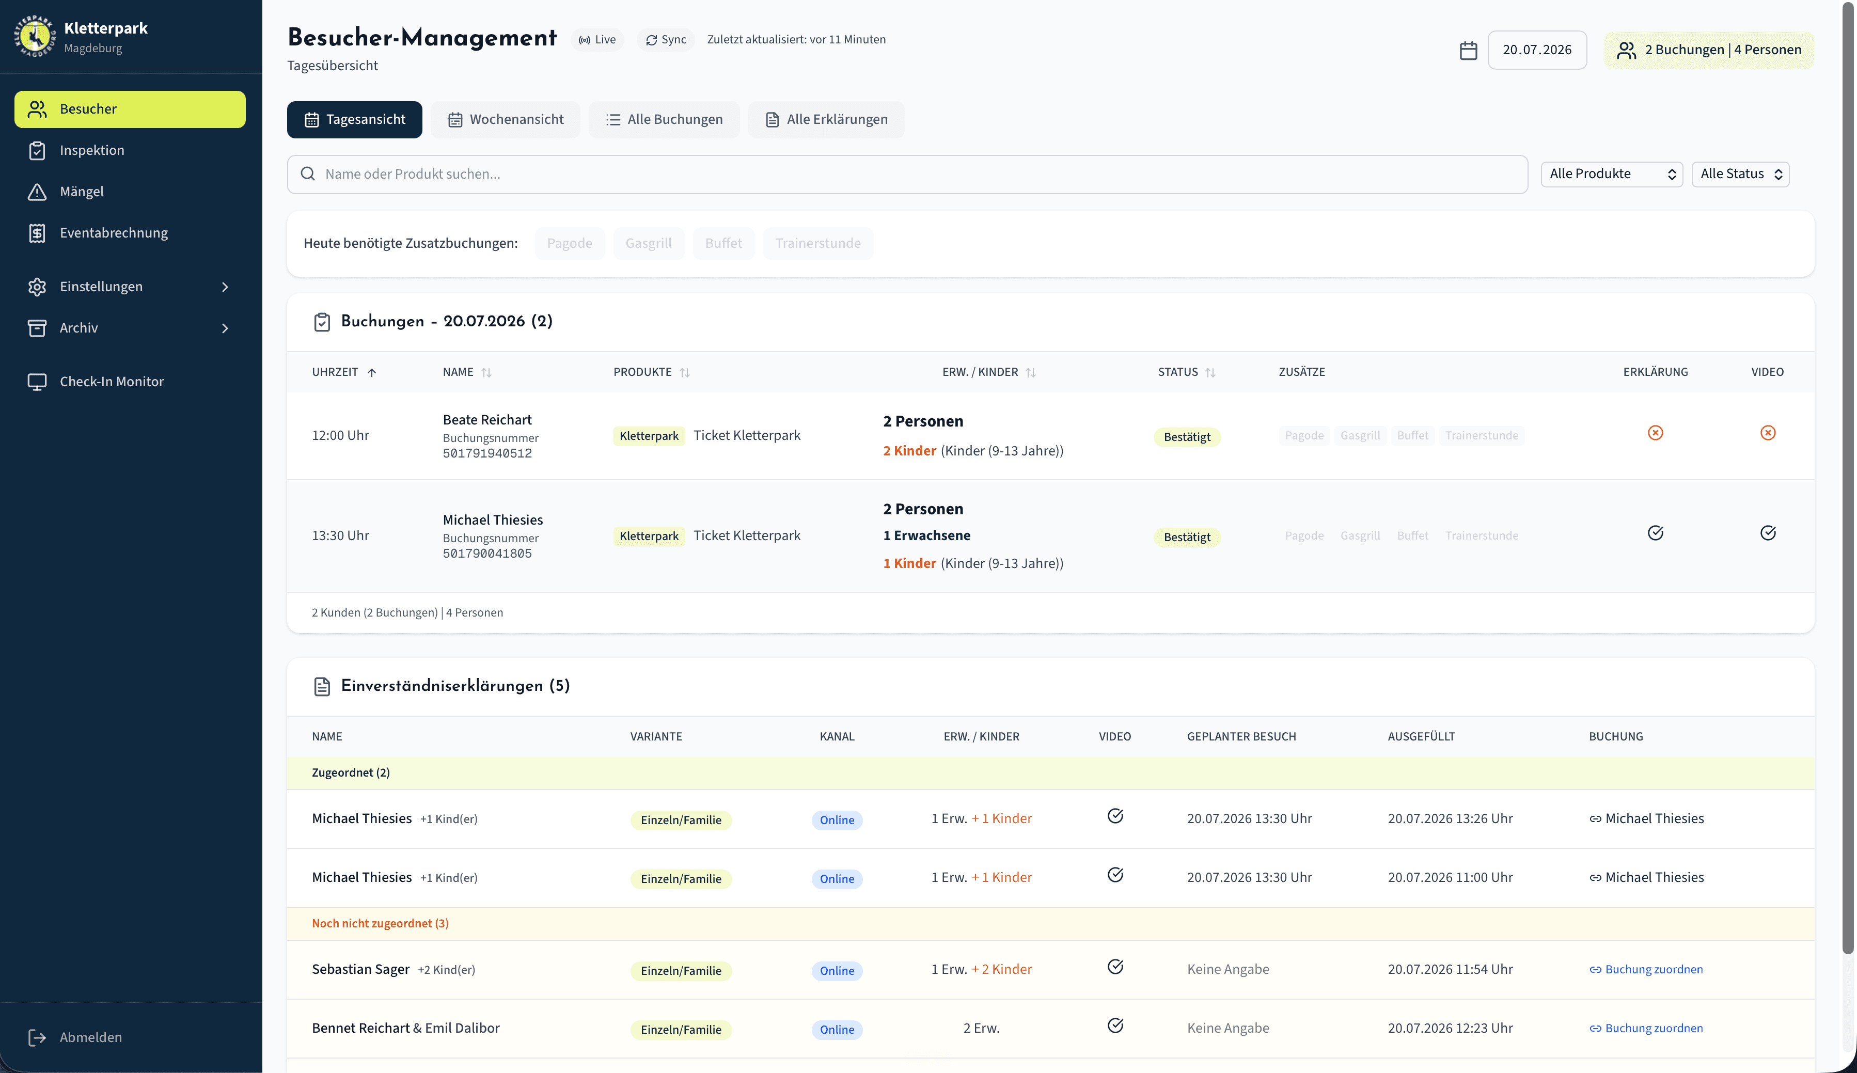The height and width of the screenshot is (1073, 1857).
Task: Click the Sync refresh icon
Action: (651, 40)
